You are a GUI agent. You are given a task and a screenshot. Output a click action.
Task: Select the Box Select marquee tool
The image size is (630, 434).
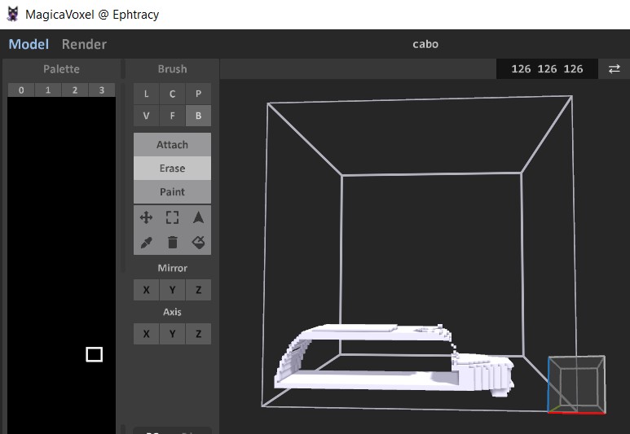point(172,217)
